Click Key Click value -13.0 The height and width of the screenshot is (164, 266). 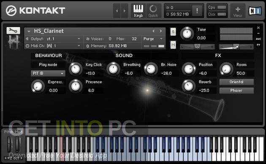(90, 74)
